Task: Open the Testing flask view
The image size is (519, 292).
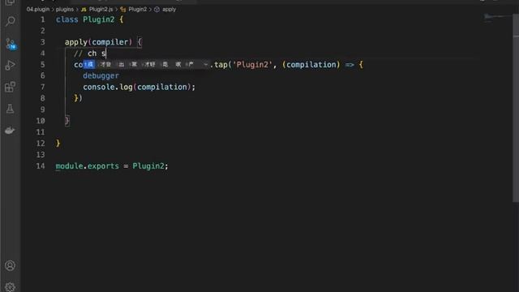Action: (11, 109)
